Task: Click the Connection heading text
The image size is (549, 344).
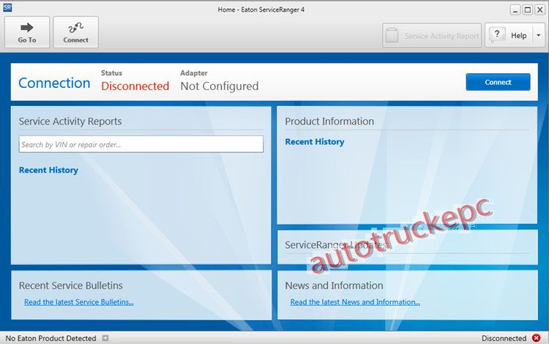Action: 54,83
